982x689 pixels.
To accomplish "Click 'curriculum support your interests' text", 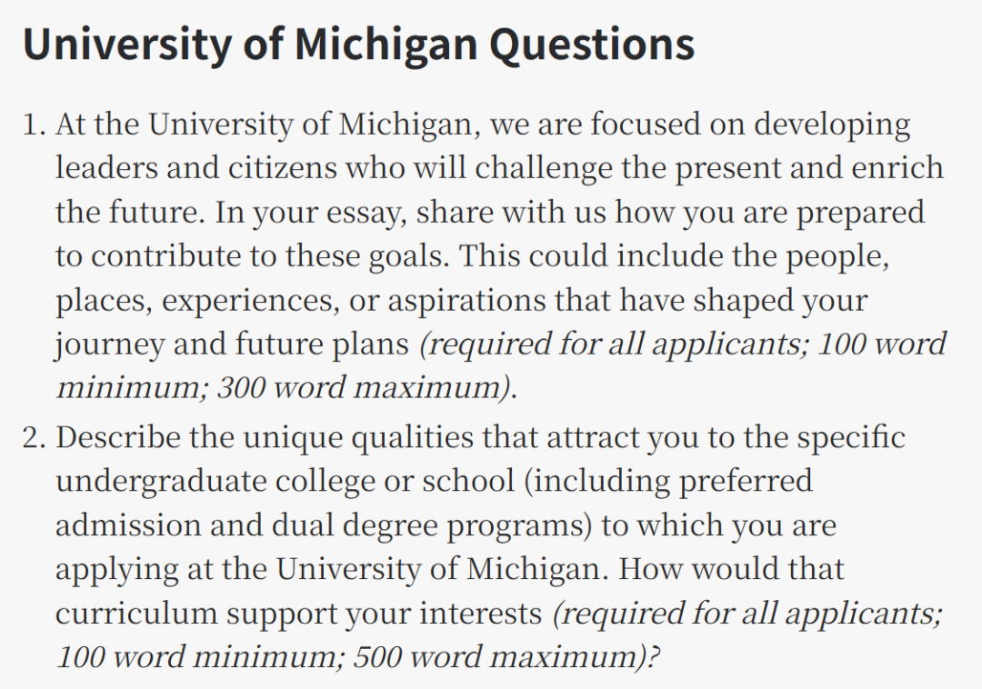I will pos(299,614).
